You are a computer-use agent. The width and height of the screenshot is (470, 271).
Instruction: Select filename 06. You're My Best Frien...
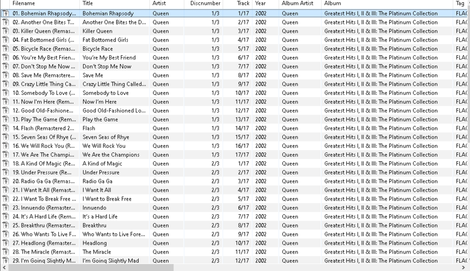tap(44, 58)
